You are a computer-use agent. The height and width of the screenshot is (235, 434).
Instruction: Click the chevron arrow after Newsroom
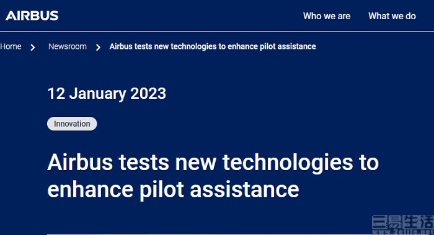(98, 48)
